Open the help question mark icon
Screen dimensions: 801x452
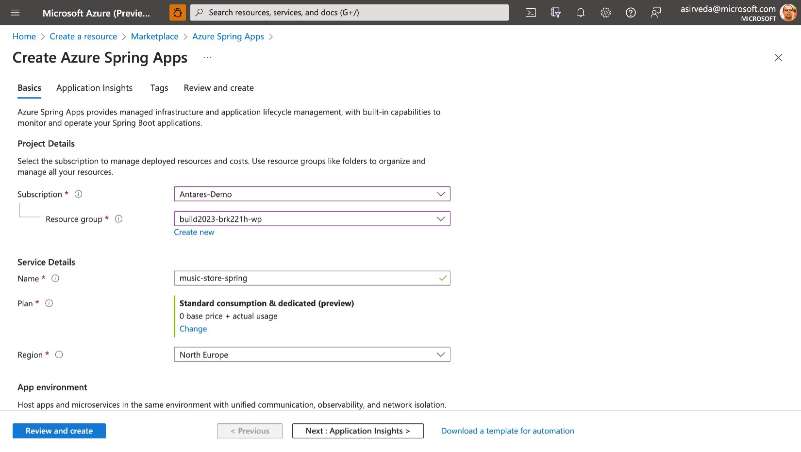click(631, 13)
